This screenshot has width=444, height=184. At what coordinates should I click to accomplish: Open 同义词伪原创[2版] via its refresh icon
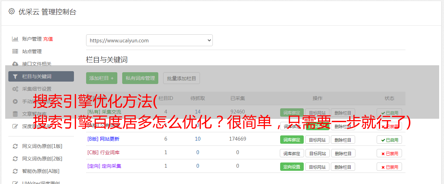pos(15,159)
